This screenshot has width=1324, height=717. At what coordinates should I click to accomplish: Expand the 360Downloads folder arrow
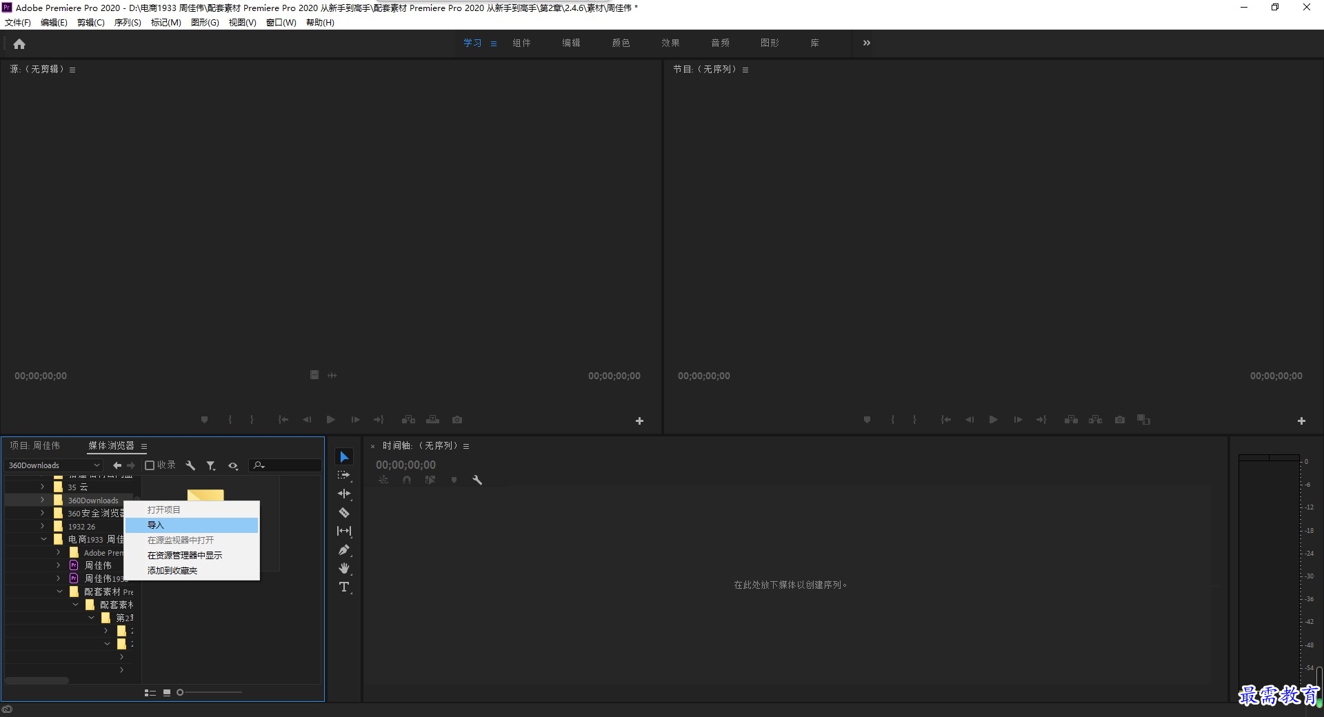pyautogui.click(x=43, y=500)
